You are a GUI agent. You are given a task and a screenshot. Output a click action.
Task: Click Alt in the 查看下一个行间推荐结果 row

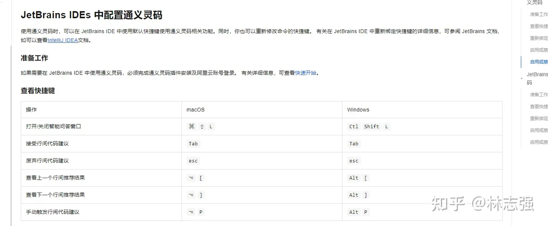pos(354,195)
